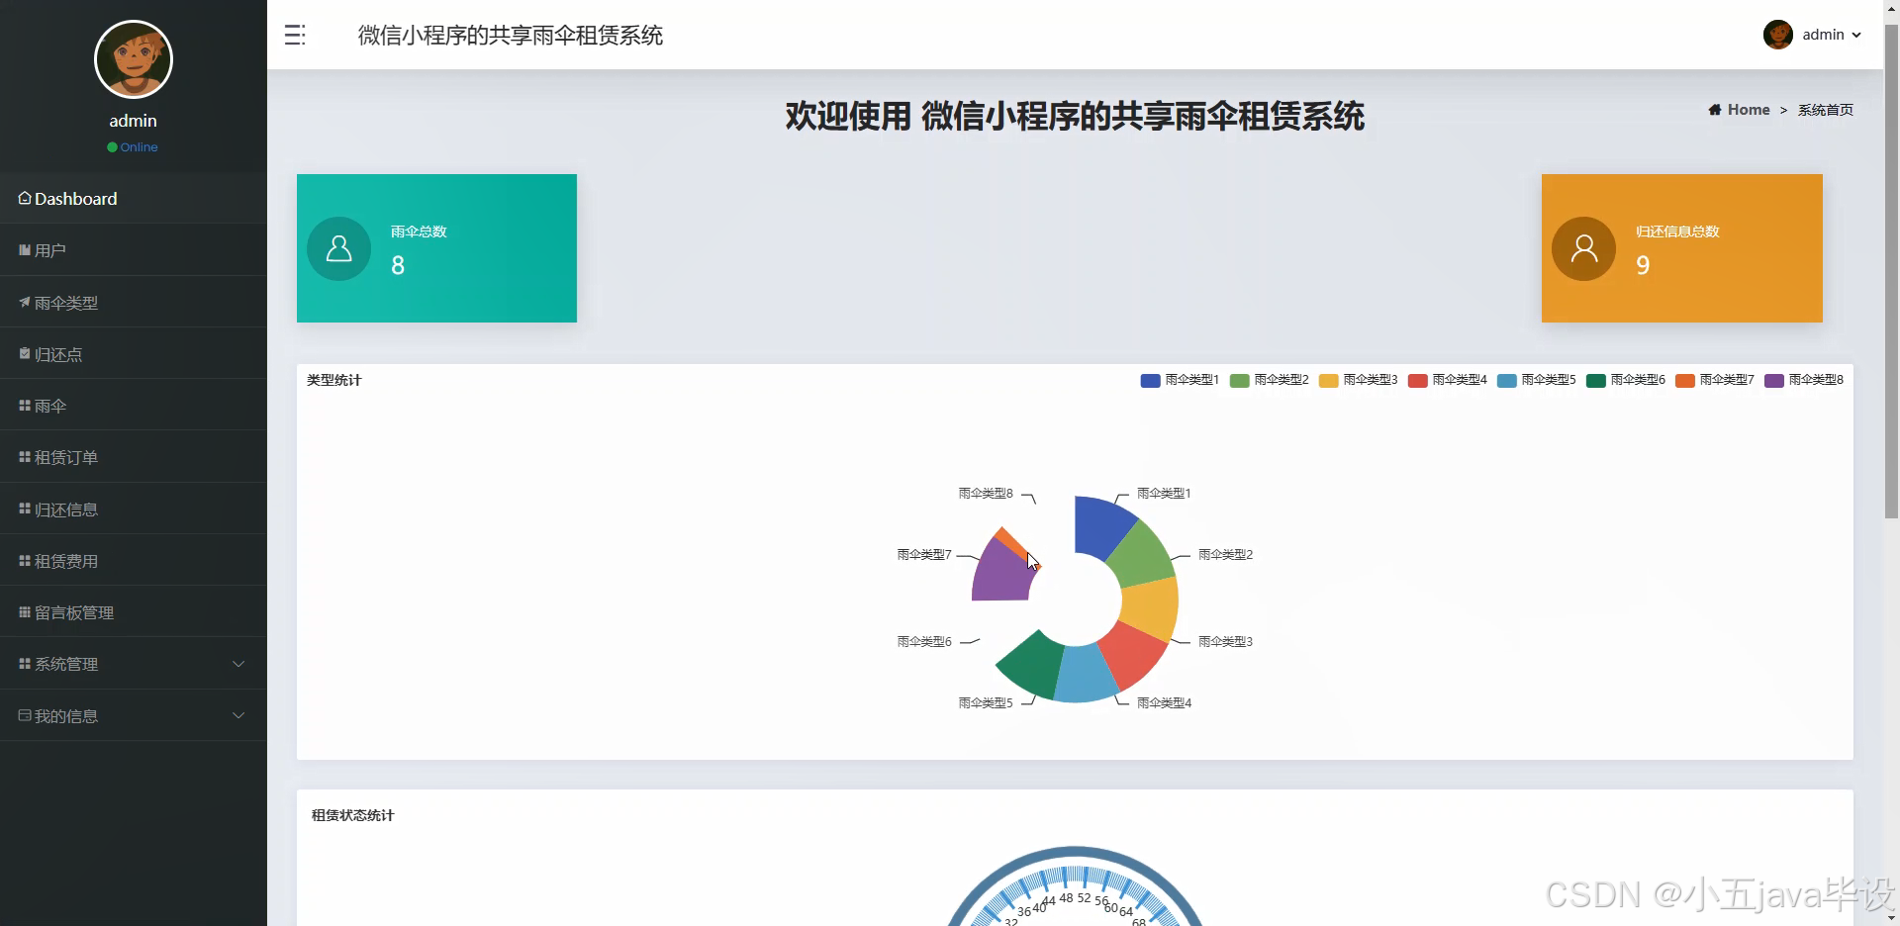The height and width of the screenshot is (926, 1900).
Task: Click the 雨伞类型5 label beside the pie
Action: coord(986,702)
